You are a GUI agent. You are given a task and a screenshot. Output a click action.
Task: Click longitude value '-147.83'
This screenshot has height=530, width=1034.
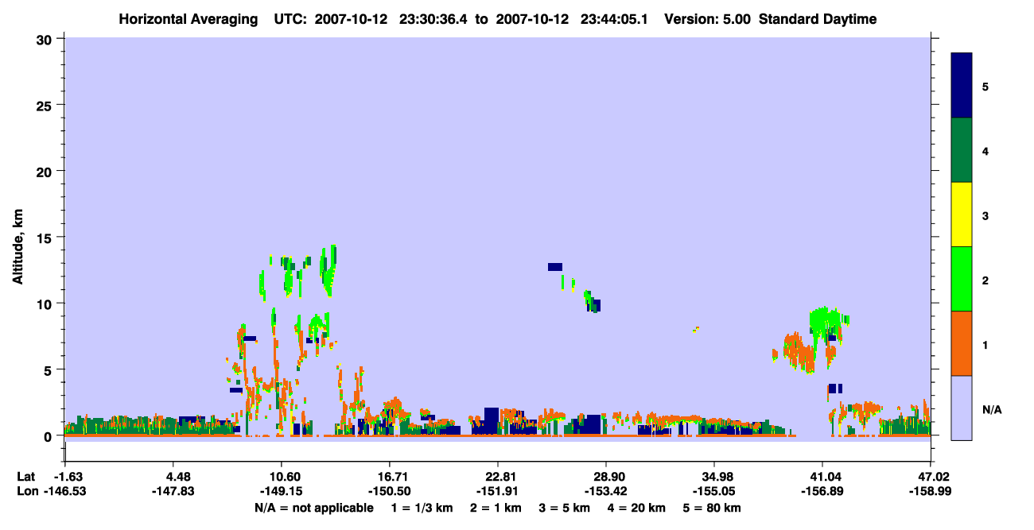click(173, 491)
